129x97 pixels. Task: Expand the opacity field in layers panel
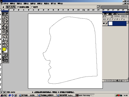coord(124,16)
